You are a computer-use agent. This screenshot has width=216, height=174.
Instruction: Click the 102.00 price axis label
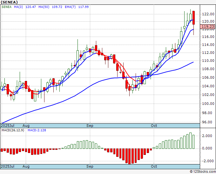208,95
